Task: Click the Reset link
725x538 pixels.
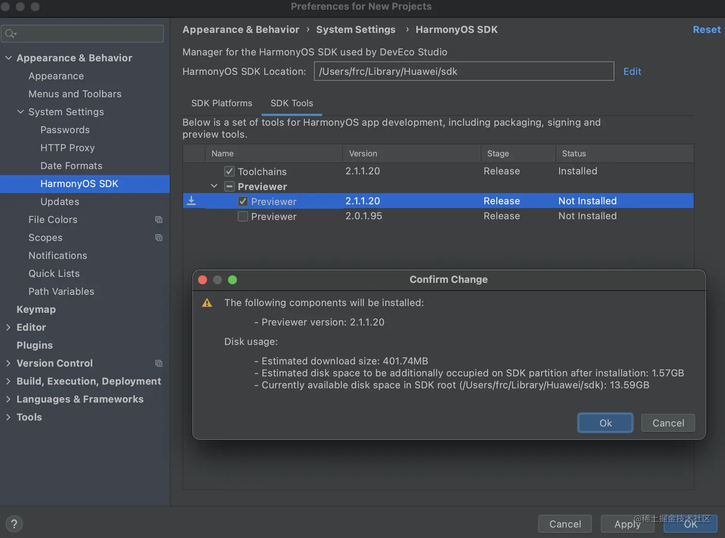Action: coord(706,30)
